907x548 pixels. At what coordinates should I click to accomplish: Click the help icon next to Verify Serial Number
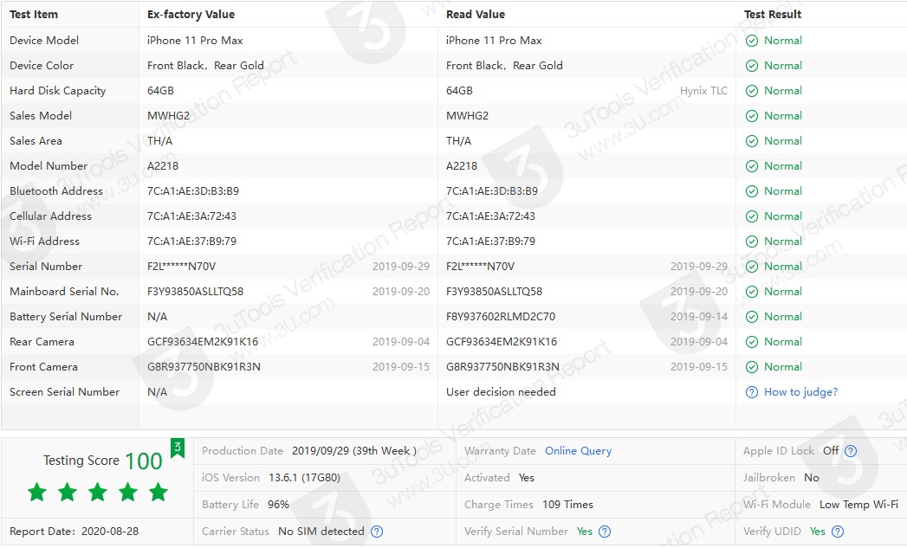tap(605, 532)
